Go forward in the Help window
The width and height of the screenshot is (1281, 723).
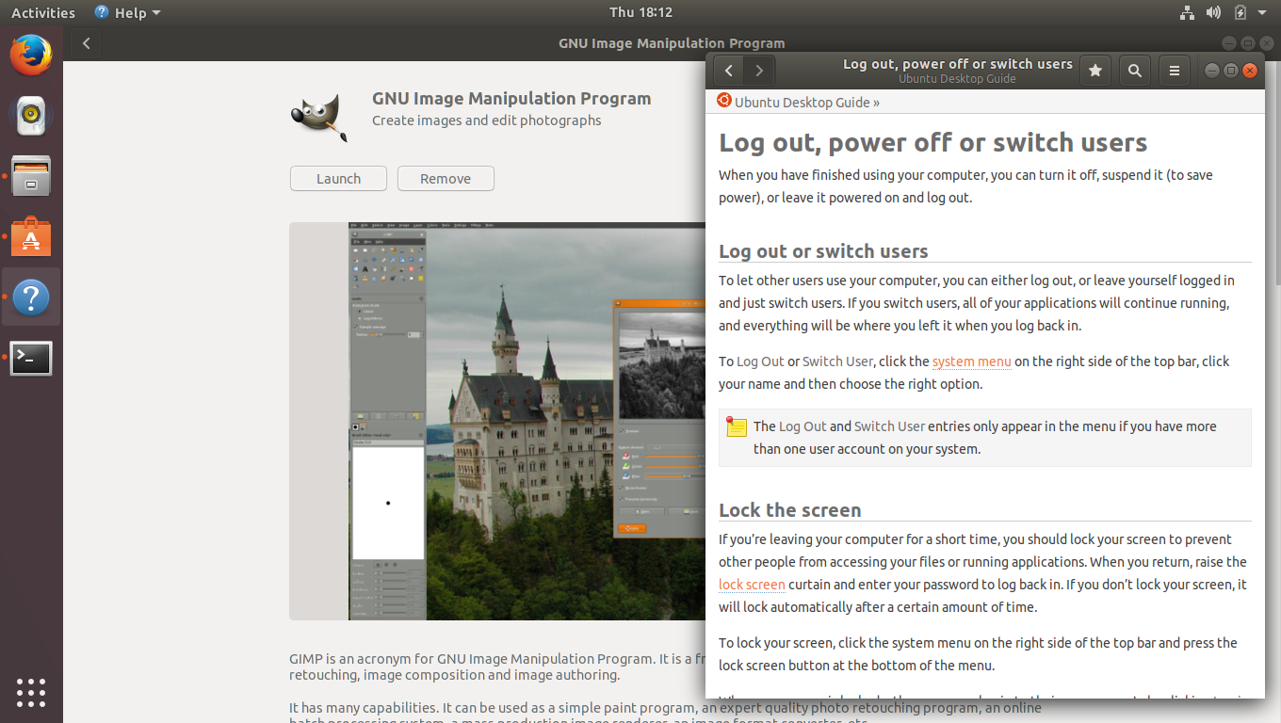click(759, 71)
